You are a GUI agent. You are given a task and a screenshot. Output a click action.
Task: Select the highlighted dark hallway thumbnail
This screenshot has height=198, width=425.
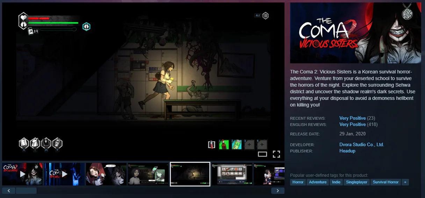click(x=190, y=174)
